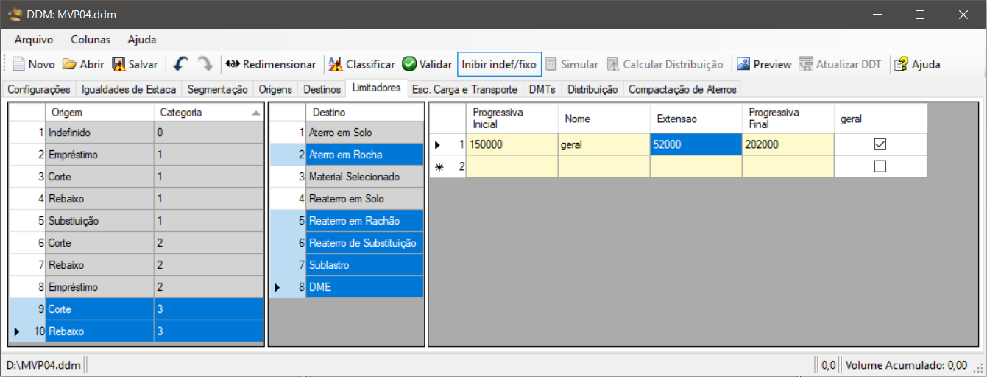Screen dimensions: 987x377
Task: Open the Preview tool
Action: (764, 64)
